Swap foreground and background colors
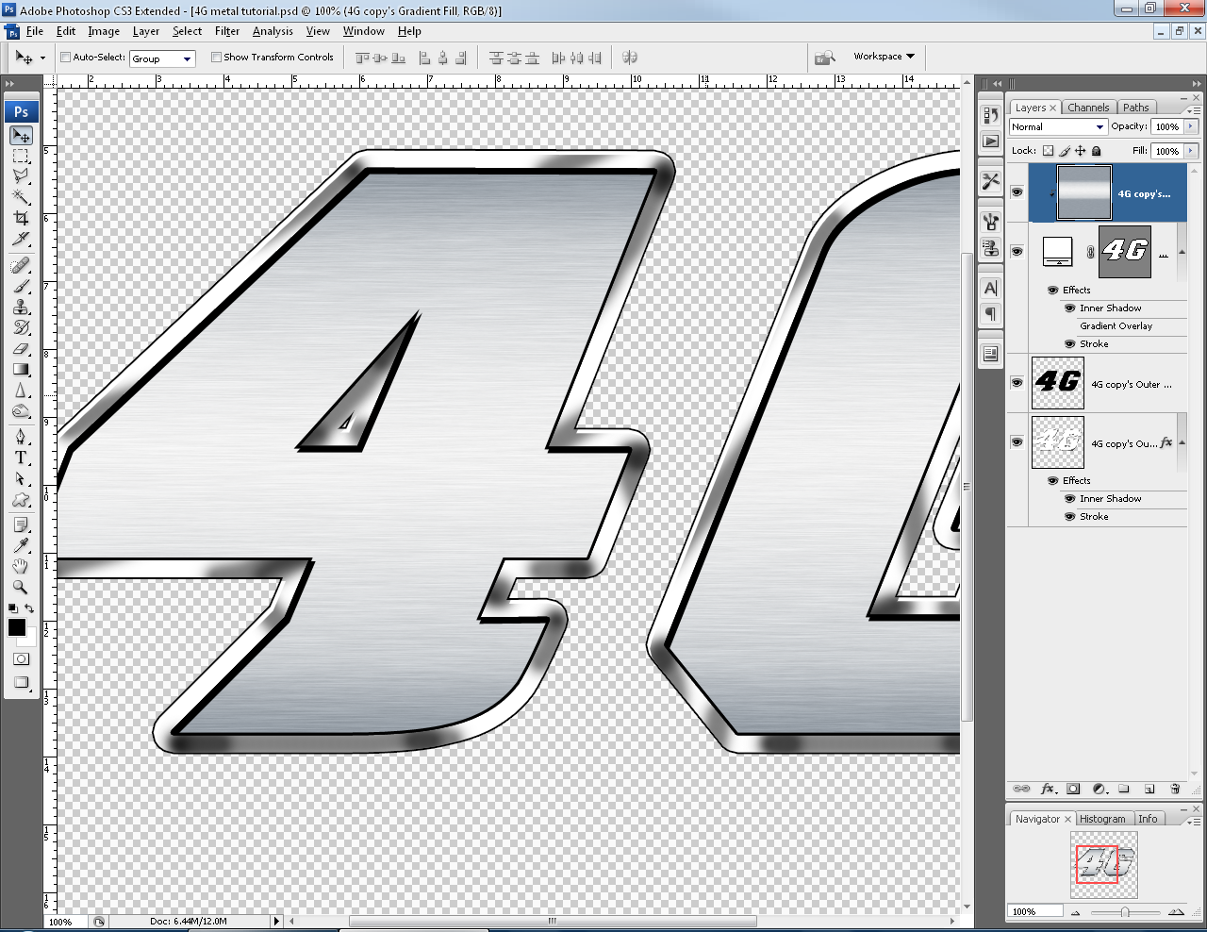This screenshot has width=1207, height=932. [30, 608]
